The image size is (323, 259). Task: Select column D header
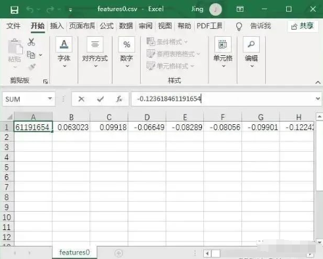click(x=147, y=117)
